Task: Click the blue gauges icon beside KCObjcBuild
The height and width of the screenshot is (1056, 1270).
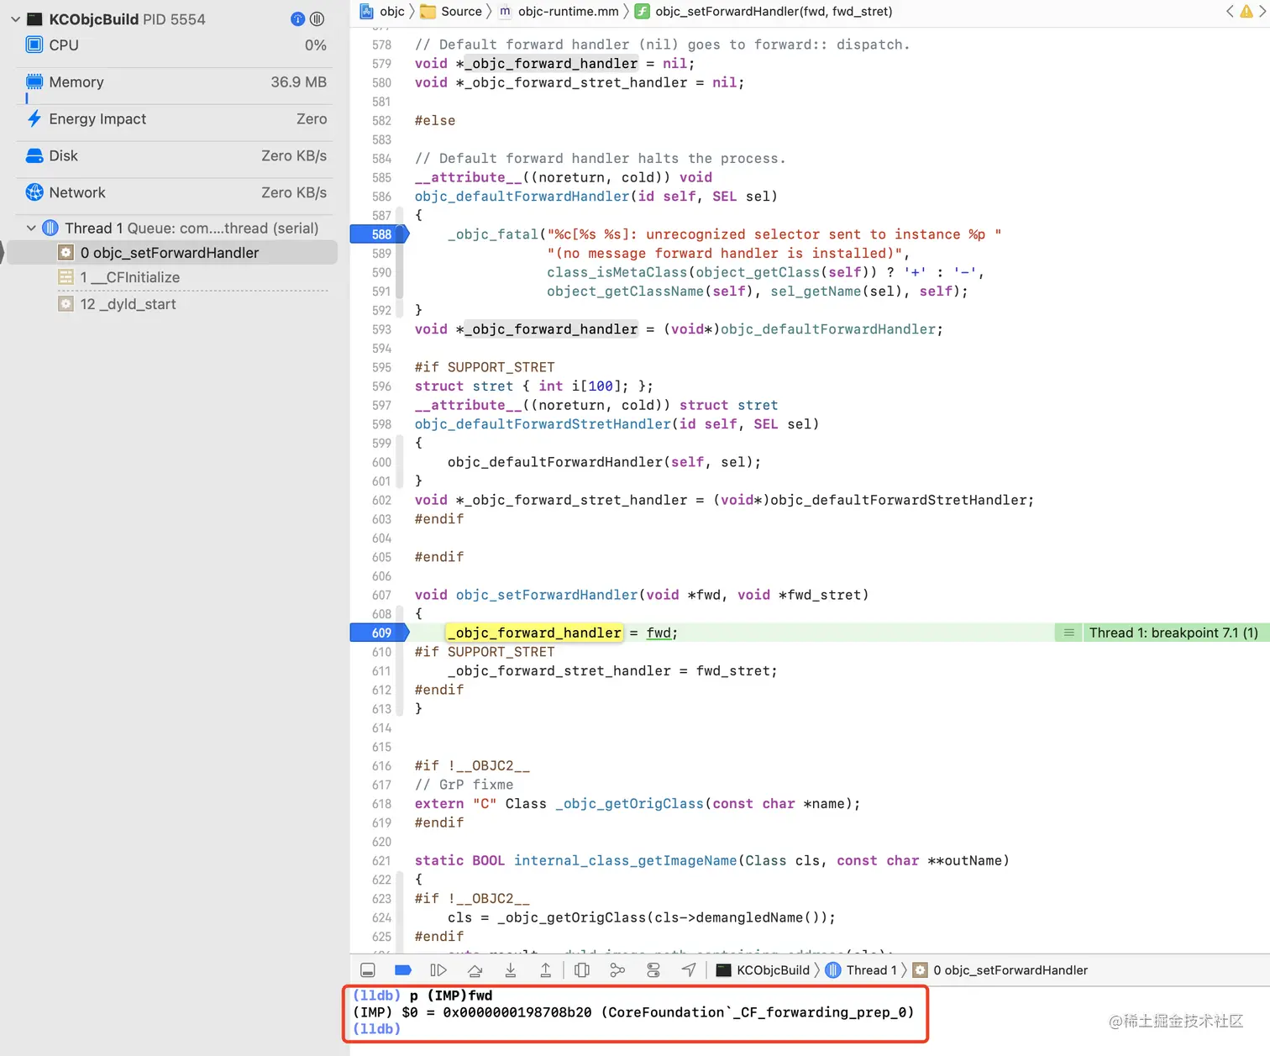Action: [x=297, y=18]
